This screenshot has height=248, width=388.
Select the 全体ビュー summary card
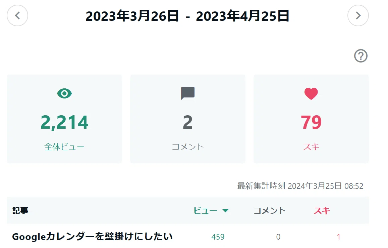point(64,119)
